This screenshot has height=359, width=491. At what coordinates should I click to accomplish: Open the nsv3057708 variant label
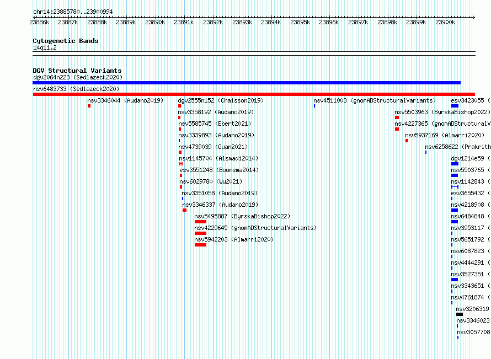click(x=473, y=332)
